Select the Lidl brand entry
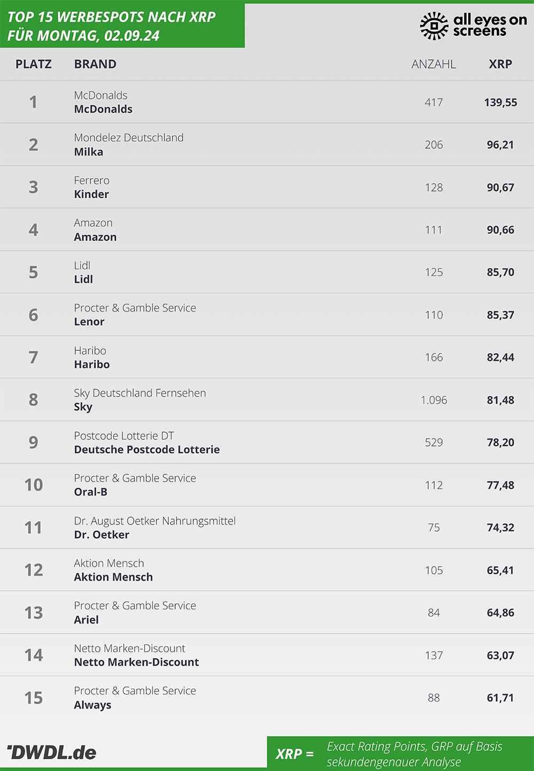534x771 pixels. point(83,279)
